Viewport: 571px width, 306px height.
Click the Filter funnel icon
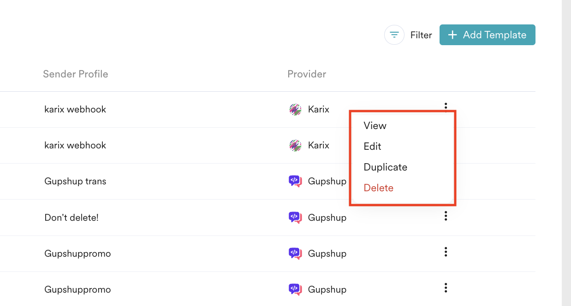tap(394, 35)
